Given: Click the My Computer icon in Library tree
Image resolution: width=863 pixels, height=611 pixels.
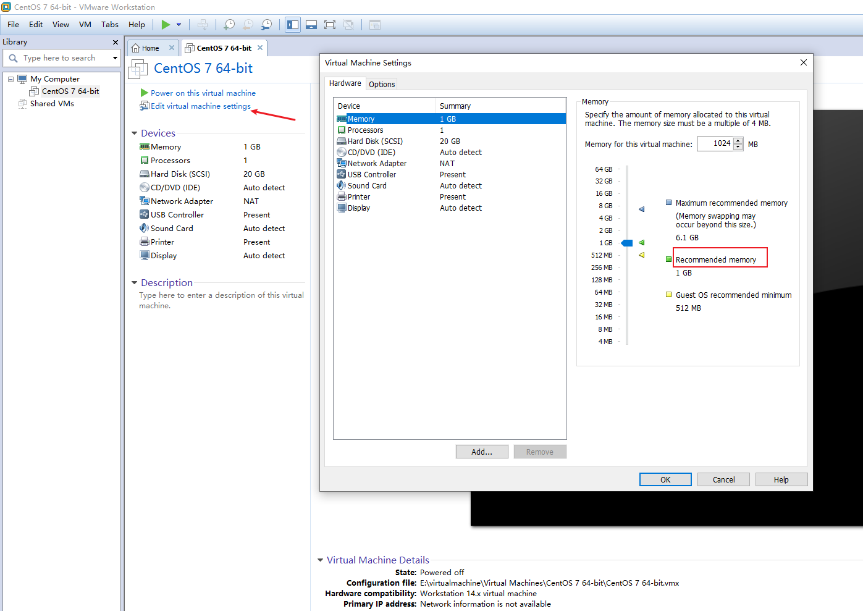Looking at the screenshot, I should tap(22, 79).
